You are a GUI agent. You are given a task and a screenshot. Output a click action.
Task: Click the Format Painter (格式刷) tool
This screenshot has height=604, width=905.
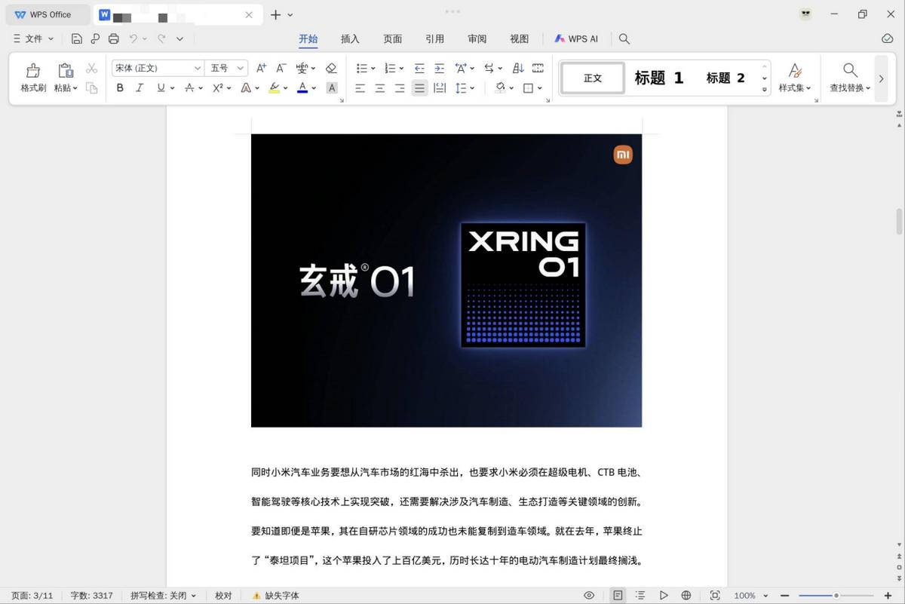click(33, 78)
